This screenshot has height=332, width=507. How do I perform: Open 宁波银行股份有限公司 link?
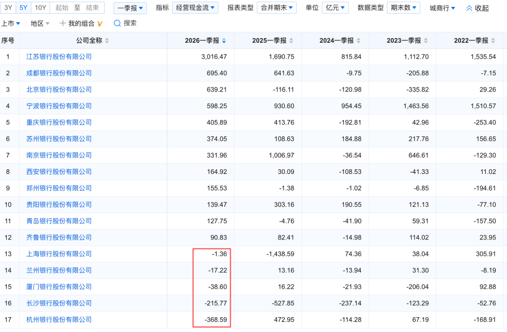[x=59, y=106]
